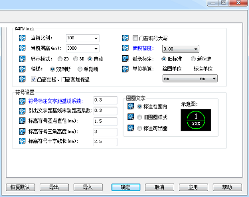The image size is (249, 197).
Task: Select the 2D display mode radio
Action: pos(60,59)
